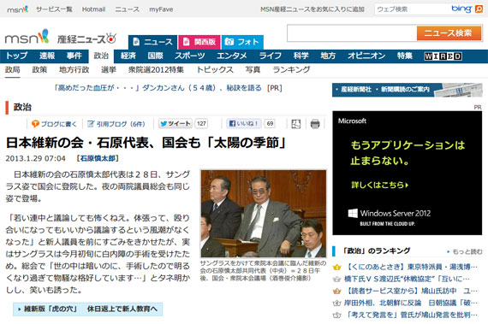Open 政治 in main navigation
Image resolution: width=488 pixels, height=324 pixels.
(101, 56)
